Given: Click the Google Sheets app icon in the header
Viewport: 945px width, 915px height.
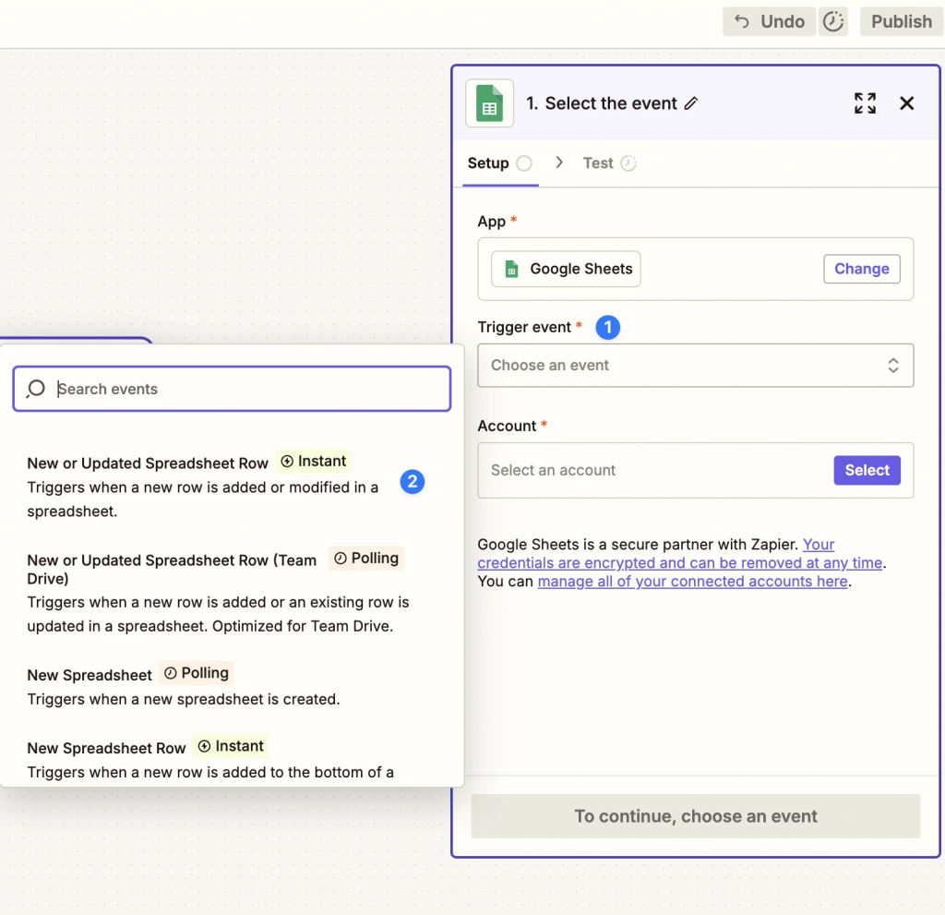Looking at the screenshot, I should 489,102.
